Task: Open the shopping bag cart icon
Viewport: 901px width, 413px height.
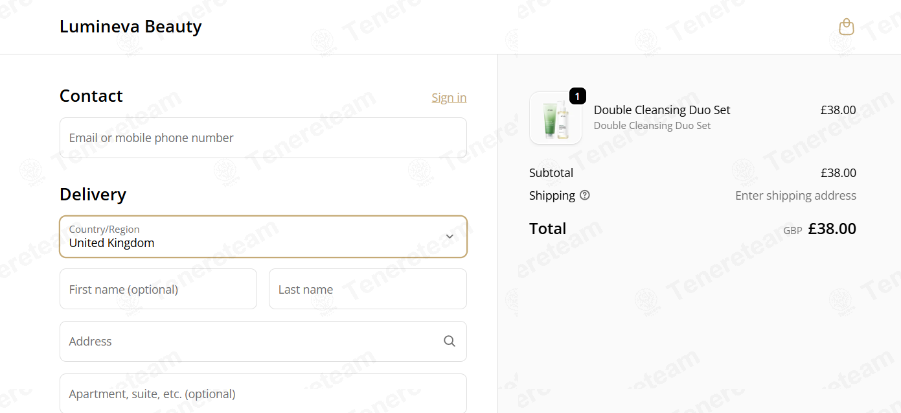Action: click(846, 27)
